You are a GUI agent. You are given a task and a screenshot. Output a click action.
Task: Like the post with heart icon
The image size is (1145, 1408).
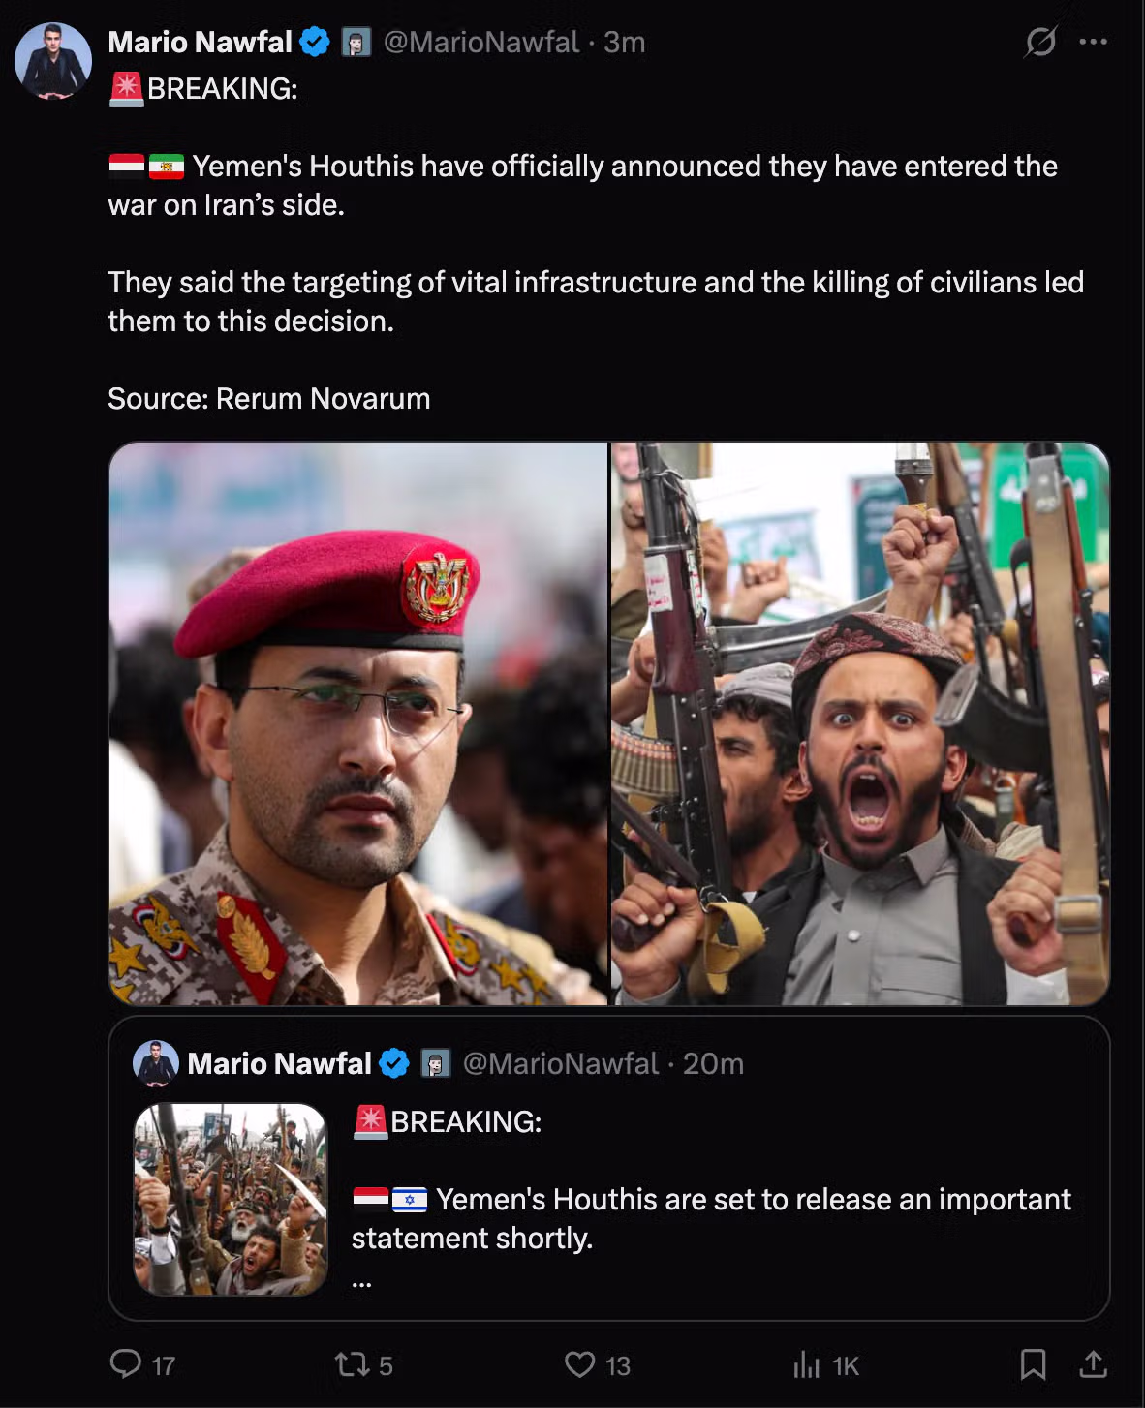579,1364
